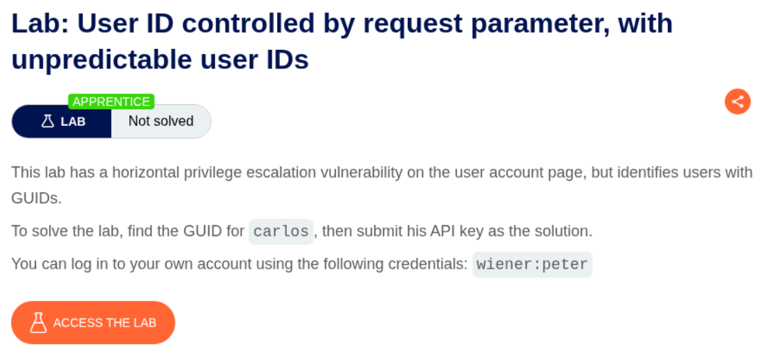Click the Not solved status pill
Screen dimensions: 768x353
click(161, 122)
